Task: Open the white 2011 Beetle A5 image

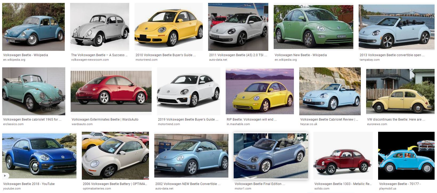Action: 238,27
